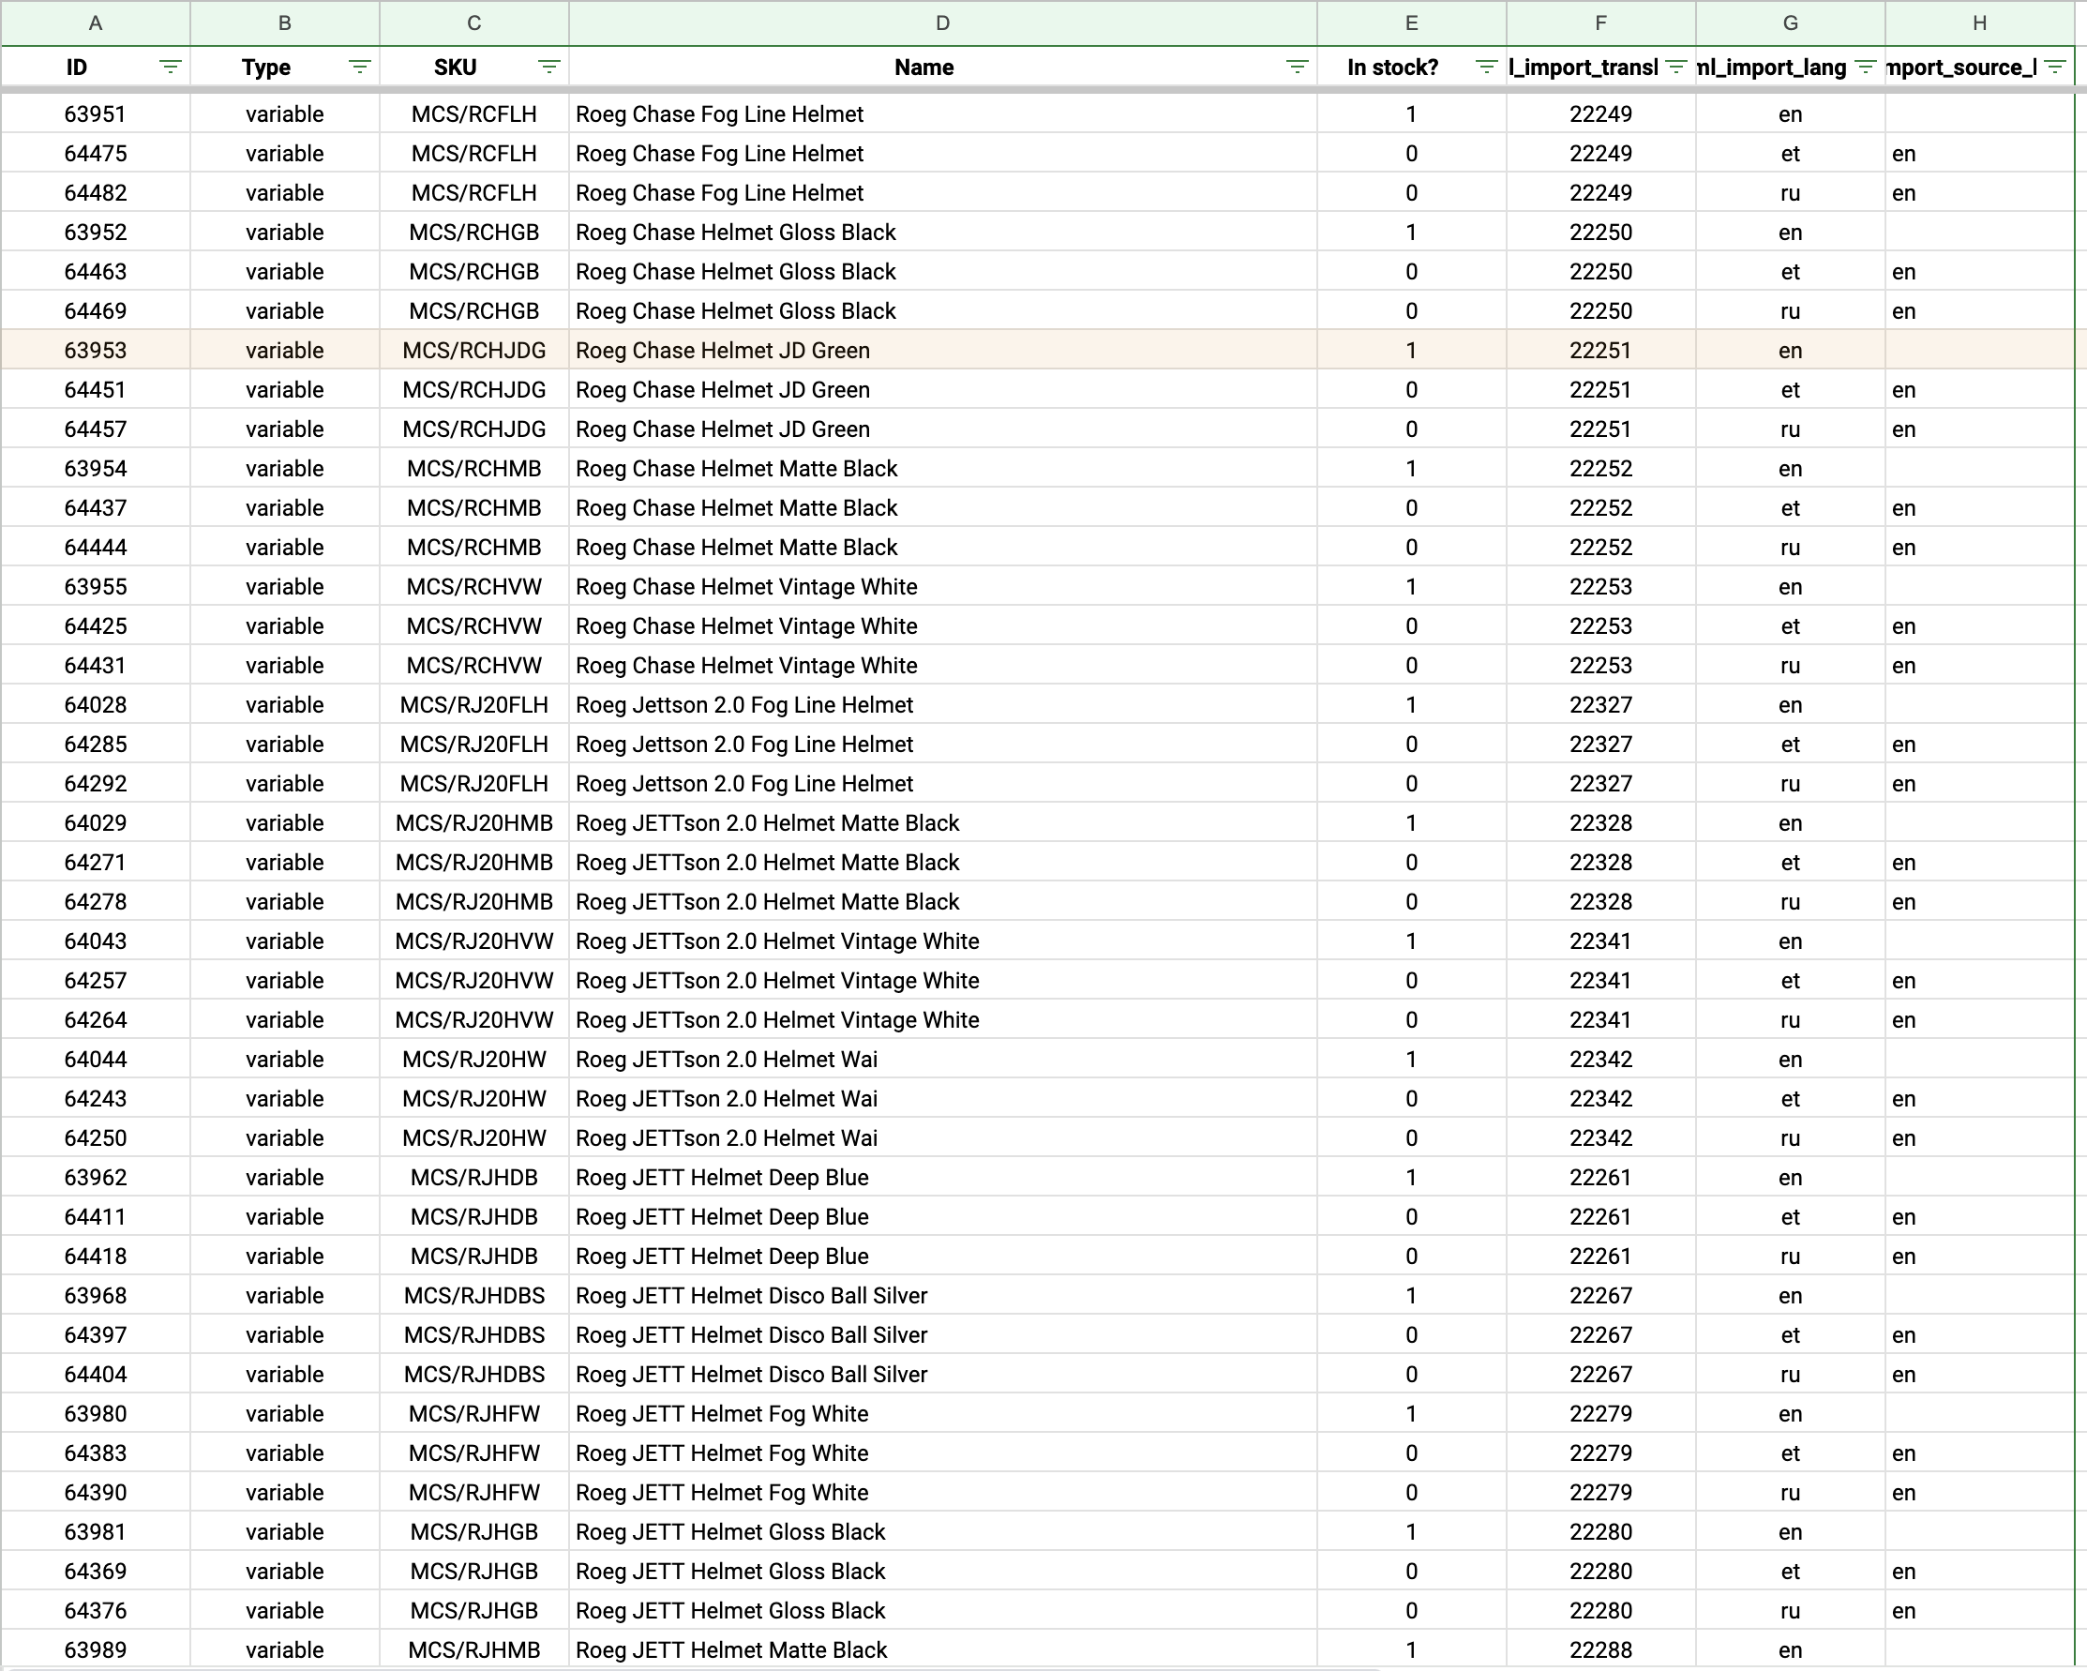Viewport: 2087px width, 1671px height.
Task: Select cell with ID 64243
Action: click(x=95, y=1099)
